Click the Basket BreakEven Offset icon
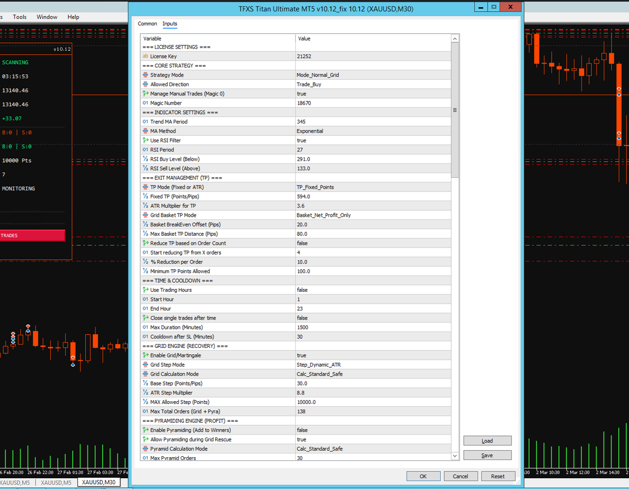The width and height of the screenshot is (629, 489). (145, 224)
